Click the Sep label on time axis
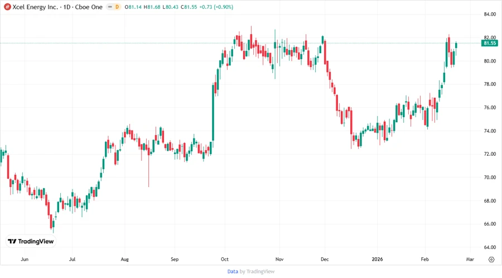The image size is (502, 278). [x=175, y=259]
